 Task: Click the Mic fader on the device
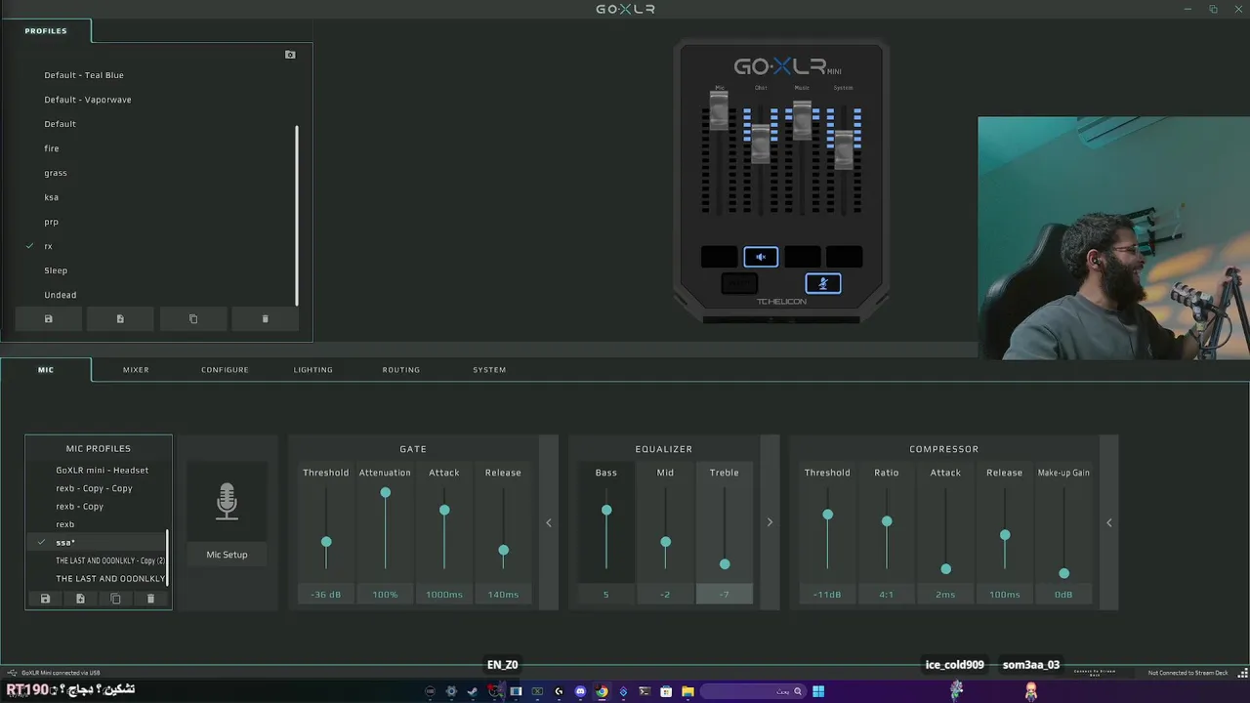(x=719, y=110)
